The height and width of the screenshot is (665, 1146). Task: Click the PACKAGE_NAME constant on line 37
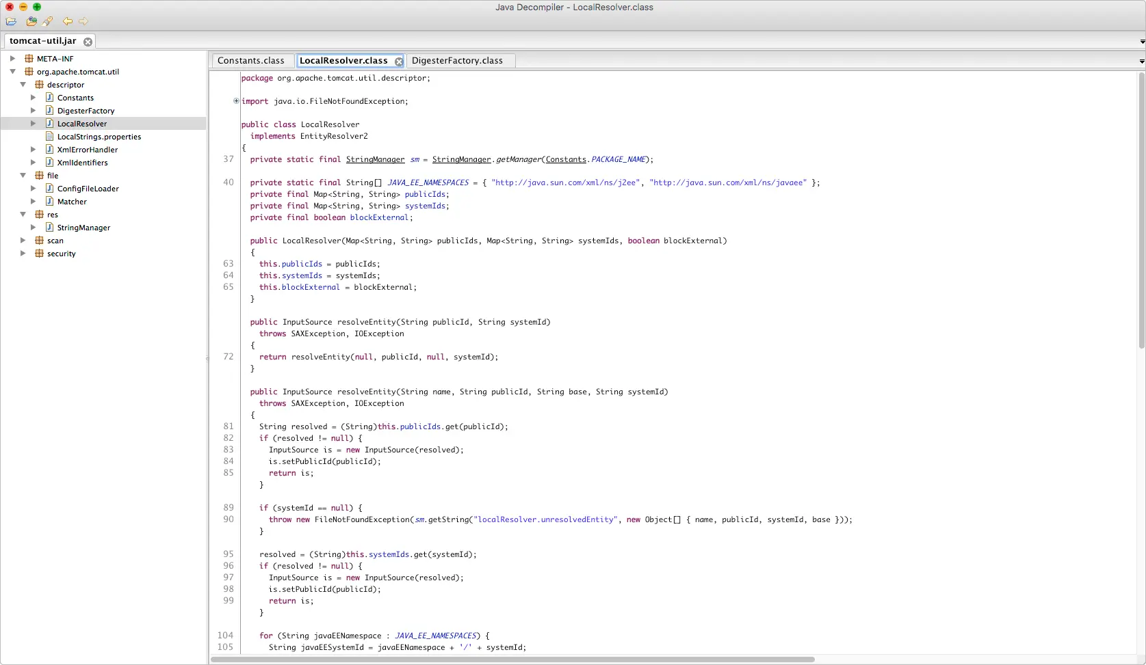point(618,159)
